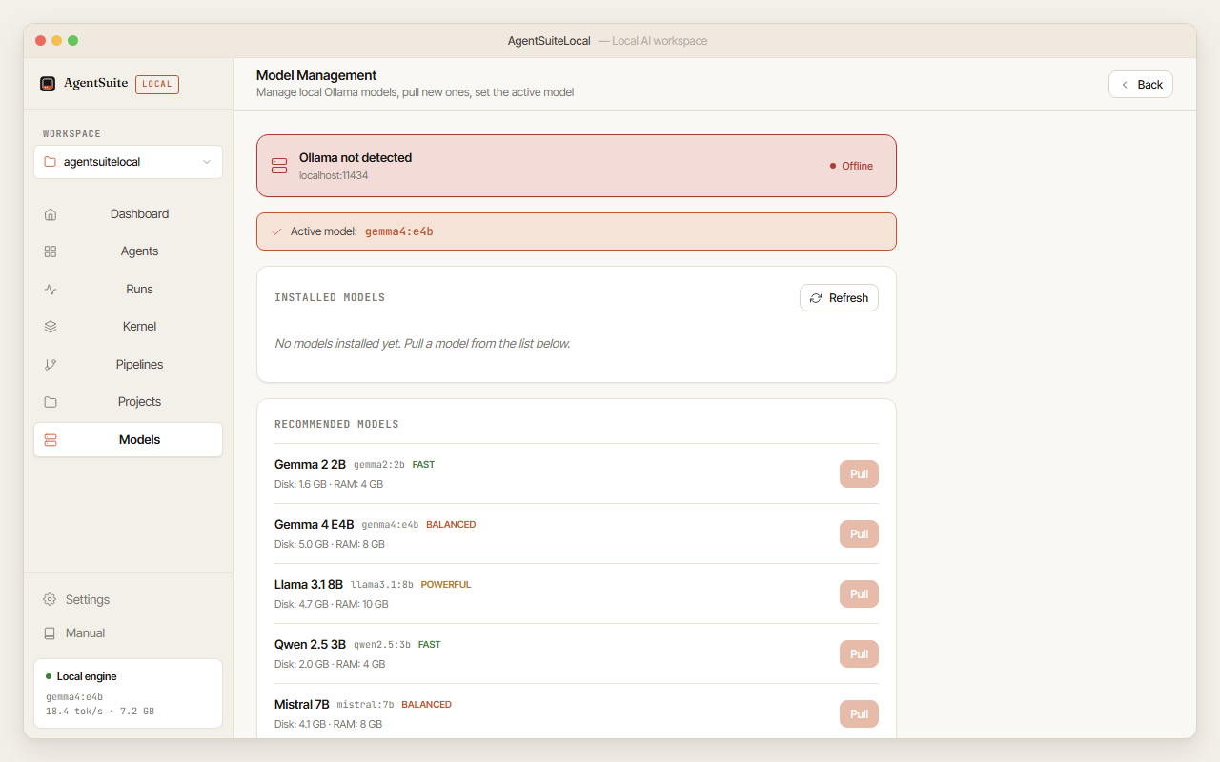This screenshot has width=1220, height=762.
Task: Click the BALANCED badge on Mistral 7B
Action: (426, 705)
